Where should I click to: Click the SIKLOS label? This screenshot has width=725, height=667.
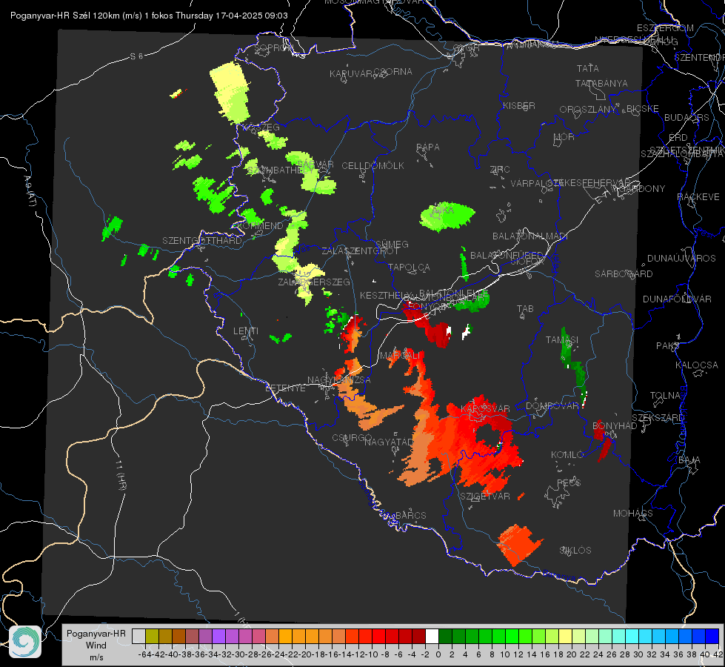[x=575, y=551]
